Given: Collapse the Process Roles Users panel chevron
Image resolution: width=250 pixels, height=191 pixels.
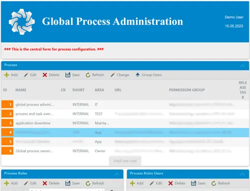Looking at the screenshot, I should [x=242, y=174].
